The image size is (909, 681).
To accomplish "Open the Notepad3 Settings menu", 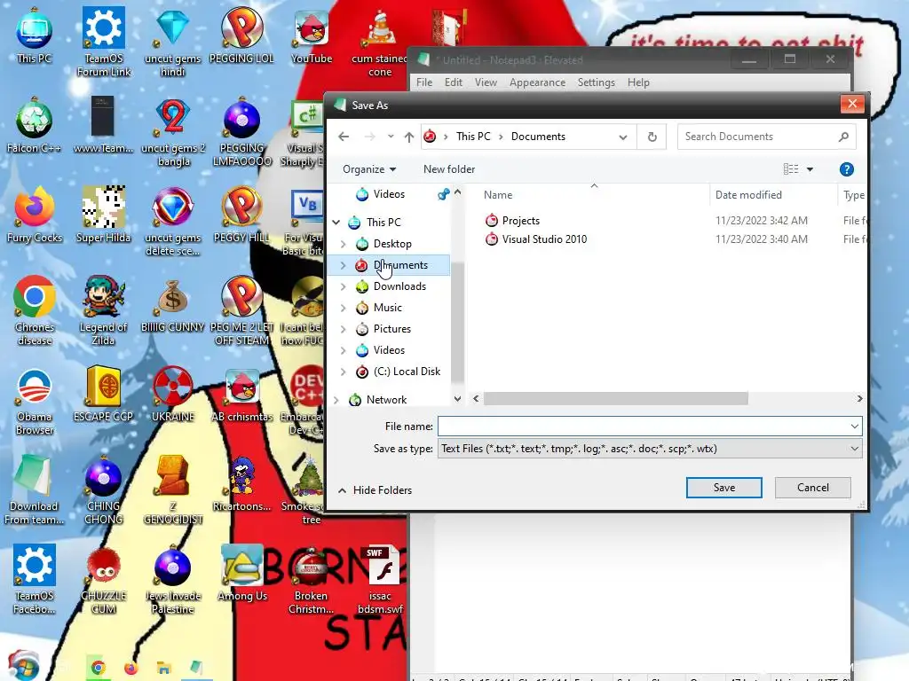I will [596, 82].
